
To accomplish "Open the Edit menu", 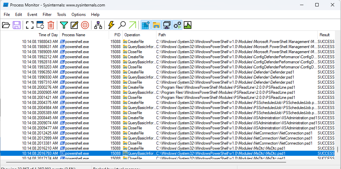I will coord(19,15).
